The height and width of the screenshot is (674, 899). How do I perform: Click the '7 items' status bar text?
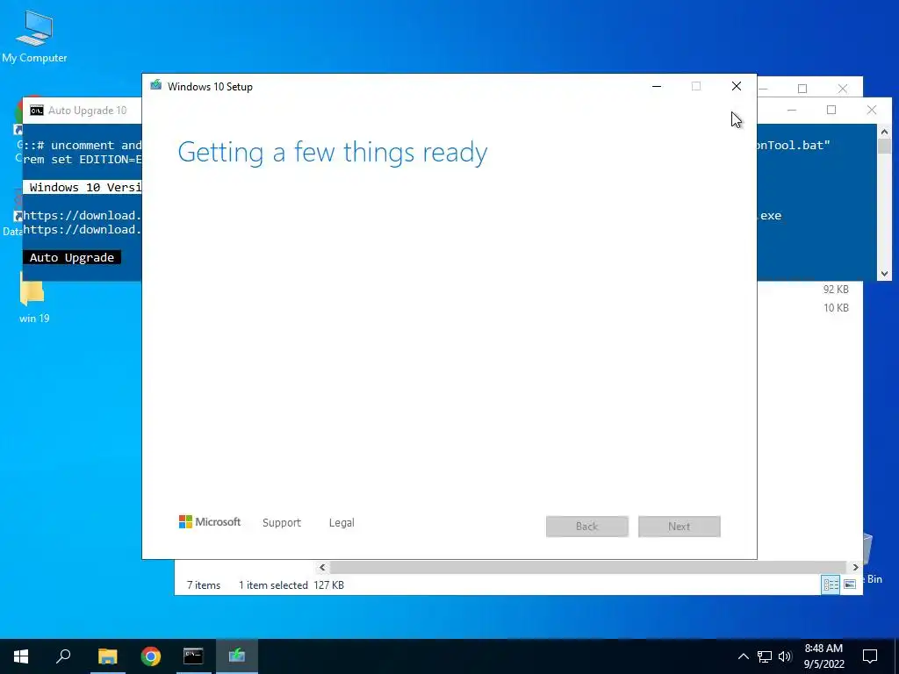tap(204, 585)
